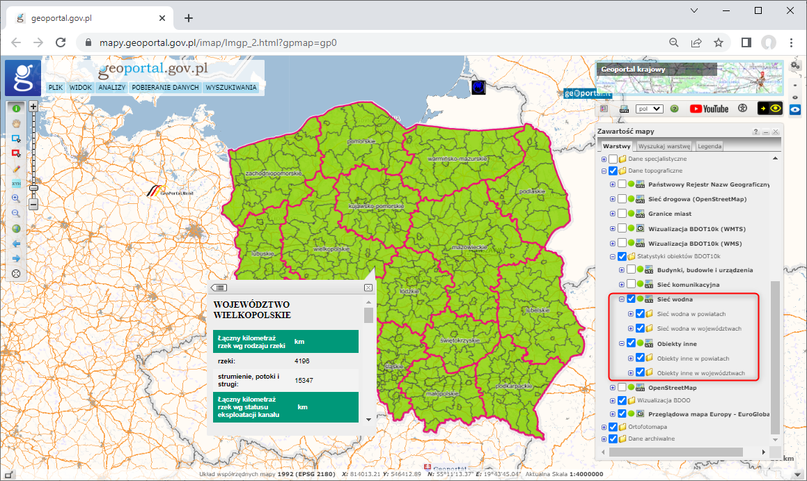Click the POBIERANIE DANYCH menu button
The height and width of the screenshot is (481, 807).
click(x=165, y=88)
